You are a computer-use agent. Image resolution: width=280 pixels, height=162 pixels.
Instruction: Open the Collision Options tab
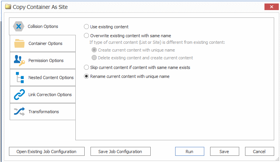tap(42, 26)
